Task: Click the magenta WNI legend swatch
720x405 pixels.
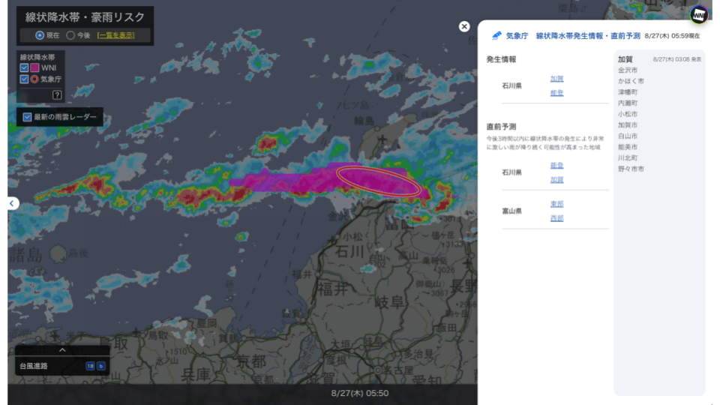Action: tap(34, 67)
